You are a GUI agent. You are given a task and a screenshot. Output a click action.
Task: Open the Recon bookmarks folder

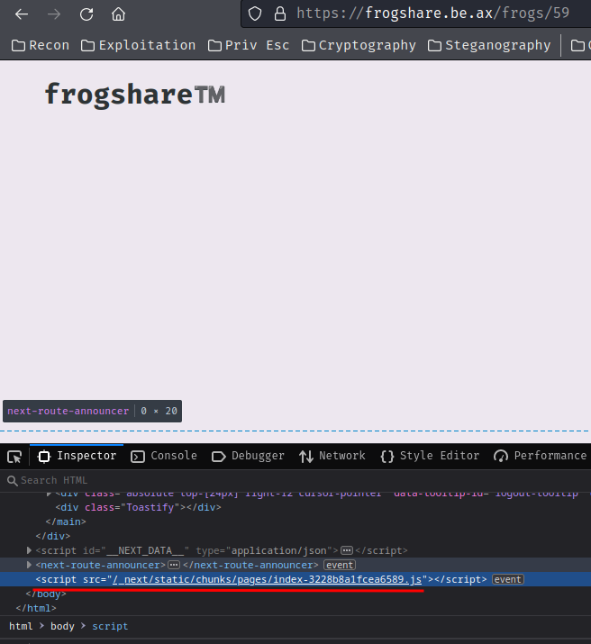(41, 45)
